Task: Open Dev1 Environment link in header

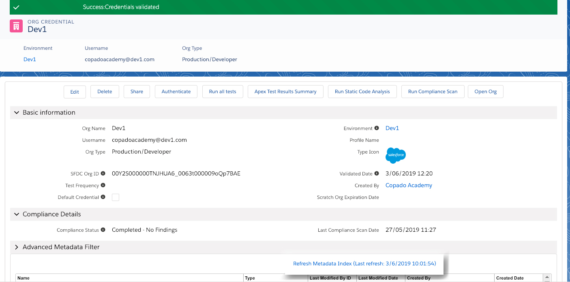Action: tap(30, 59)
